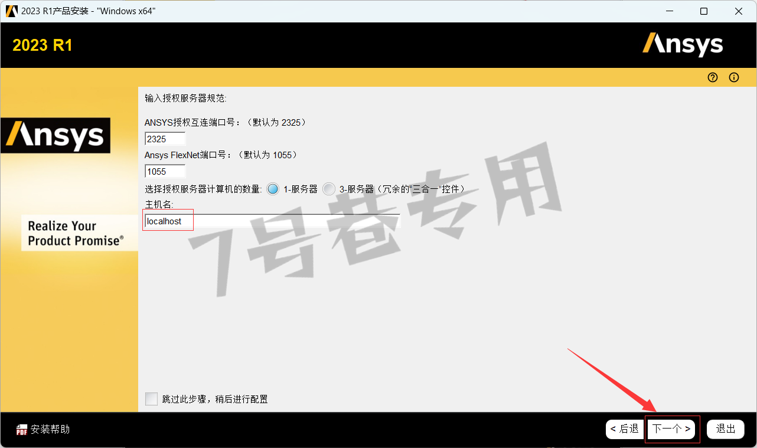This screenshot has width=757, height=448.
Task: Check the 跳过此步骤 checkbox
Action: 151,399
